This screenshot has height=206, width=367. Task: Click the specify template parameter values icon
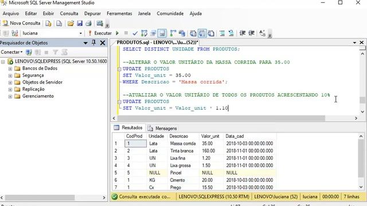[x=263, y=33]
